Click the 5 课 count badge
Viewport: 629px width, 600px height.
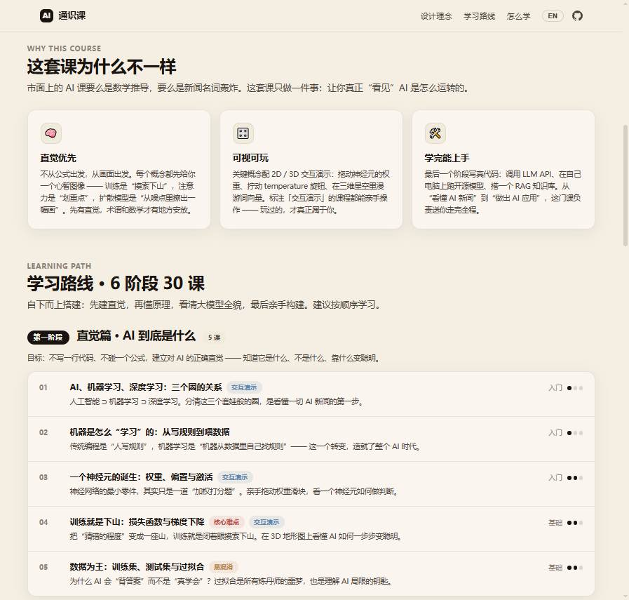click(x=214, y=337)
